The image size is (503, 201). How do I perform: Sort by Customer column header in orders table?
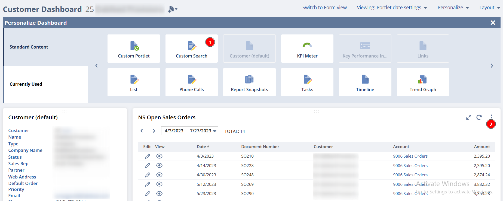323,146
